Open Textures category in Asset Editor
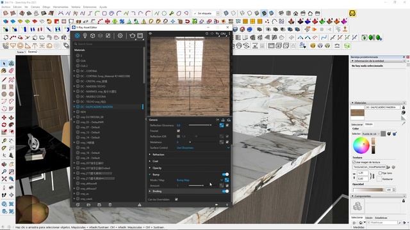The width and height of the screenshot is (410, 230). coord(108,36)
